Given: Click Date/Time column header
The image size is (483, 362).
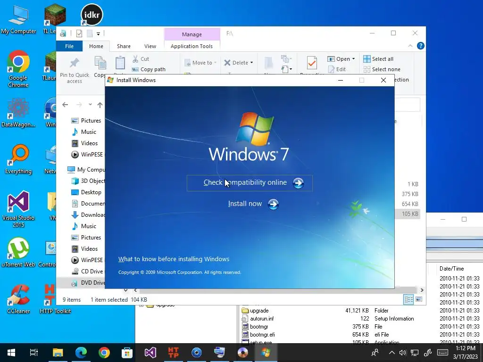Looking at the screenshot, I should coord(451,268).
